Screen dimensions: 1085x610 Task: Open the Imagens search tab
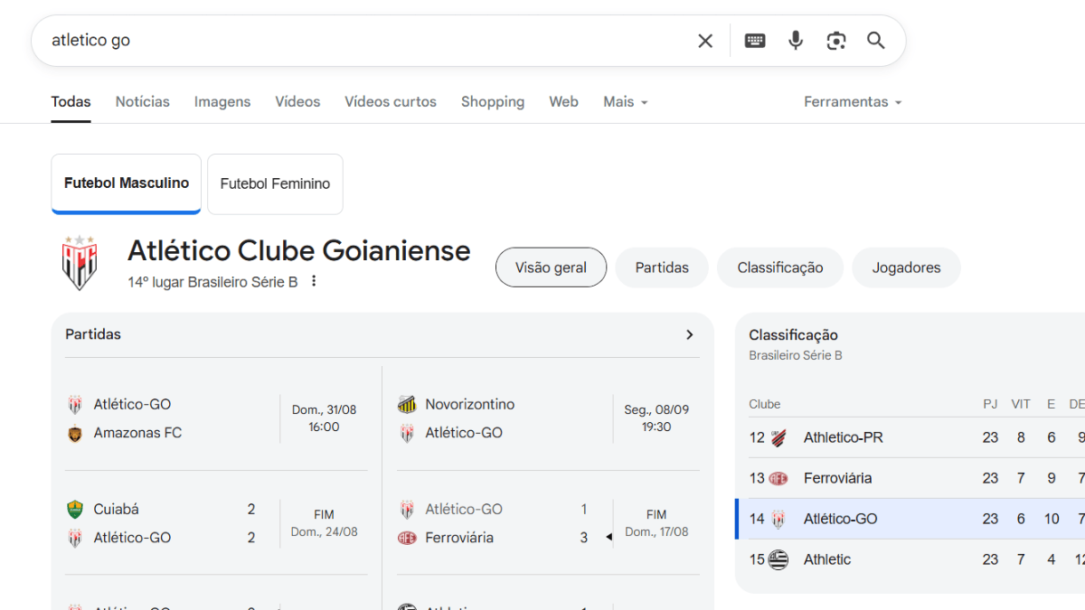pos(222,102)
